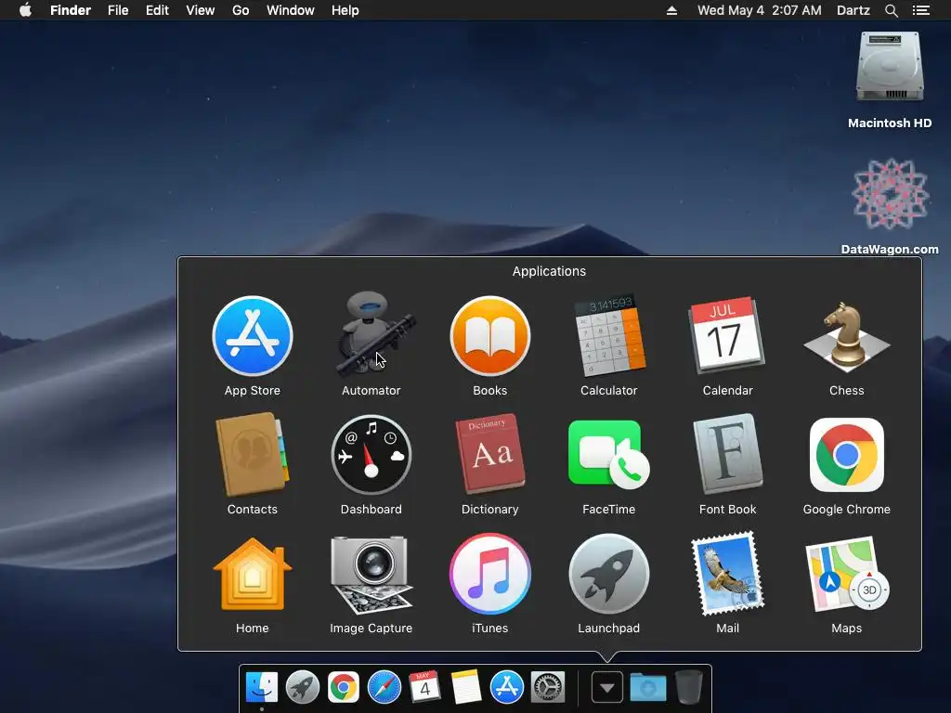Open the Edit menu
This screenshot has height=713, width=951.
(157, 10)
